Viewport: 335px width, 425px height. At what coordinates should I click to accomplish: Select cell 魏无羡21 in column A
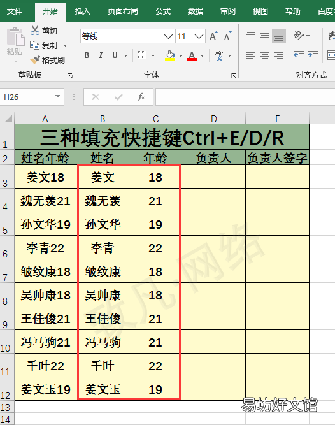45,201
